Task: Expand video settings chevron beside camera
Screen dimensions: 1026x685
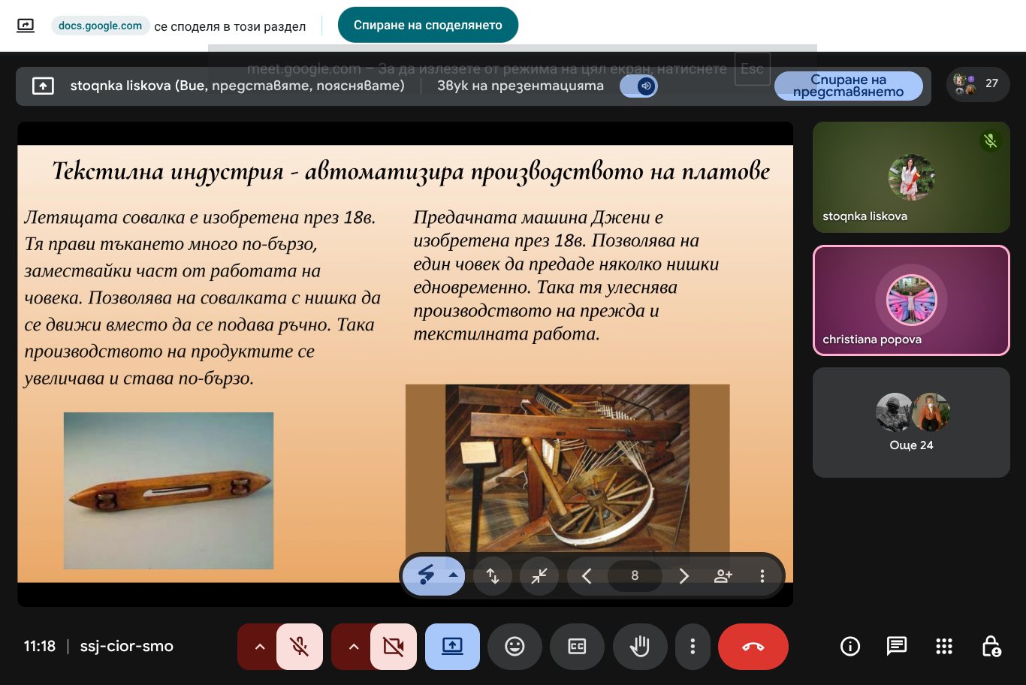Action: 354,647
